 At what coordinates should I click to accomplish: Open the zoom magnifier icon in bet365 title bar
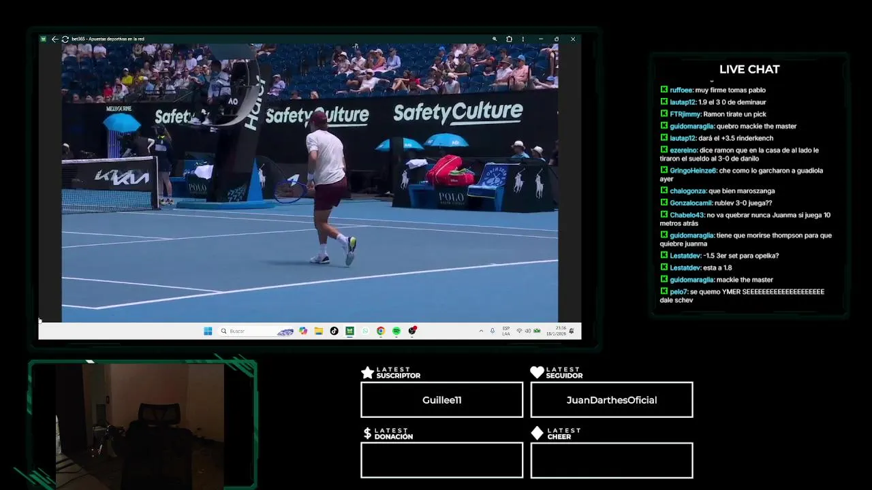coord(495,39)
